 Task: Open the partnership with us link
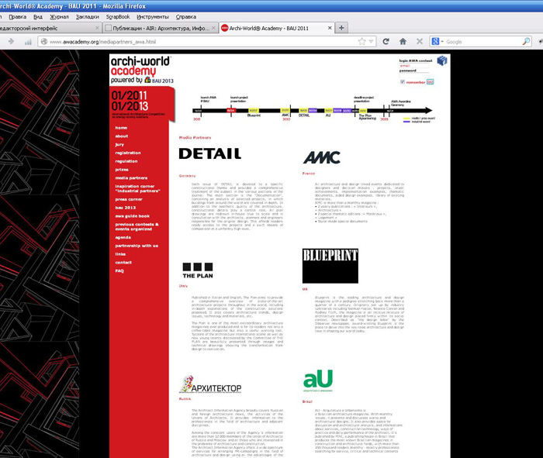tap(137, 246)
